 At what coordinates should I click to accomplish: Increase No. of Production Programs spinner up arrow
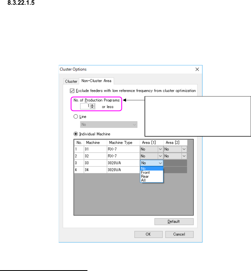[x=93, y=105]
